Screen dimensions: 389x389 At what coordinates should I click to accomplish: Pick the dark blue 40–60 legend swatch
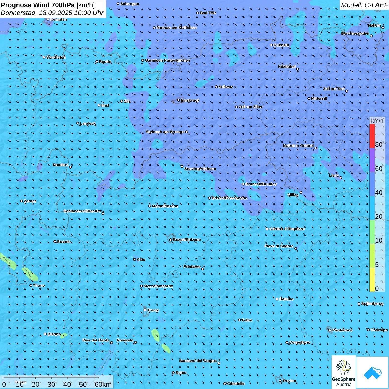pos(372,184)
